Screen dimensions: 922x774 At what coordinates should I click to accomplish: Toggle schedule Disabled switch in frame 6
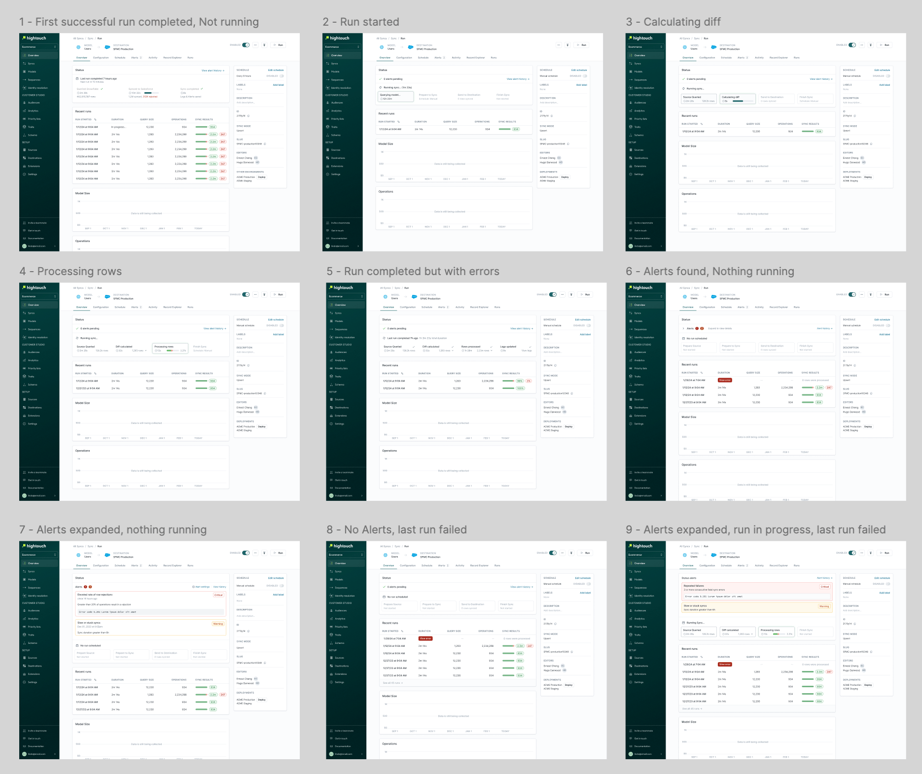click(887, 325)
